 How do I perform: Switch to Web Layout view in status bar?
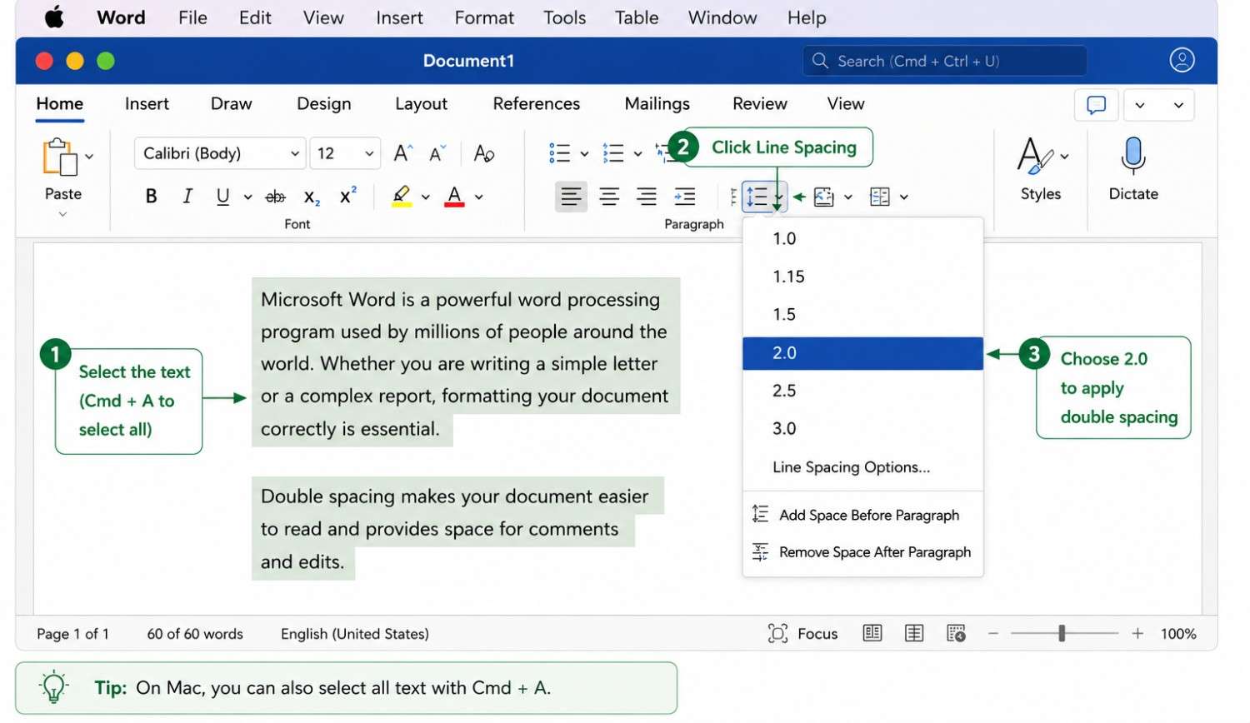(x=914, y=633)
